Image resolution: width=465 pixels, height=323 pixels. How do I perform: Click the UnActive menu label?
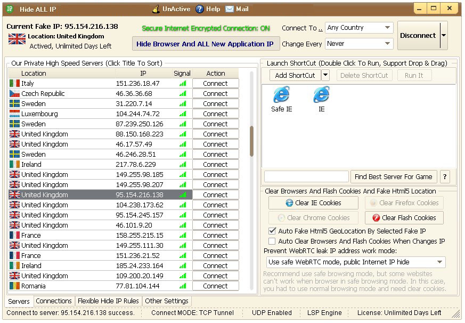[x=176, y=9]
